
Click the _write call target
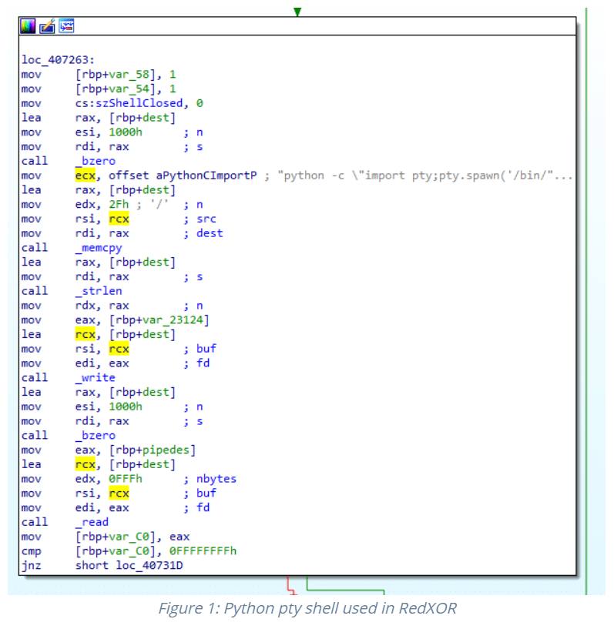(96, 377)
